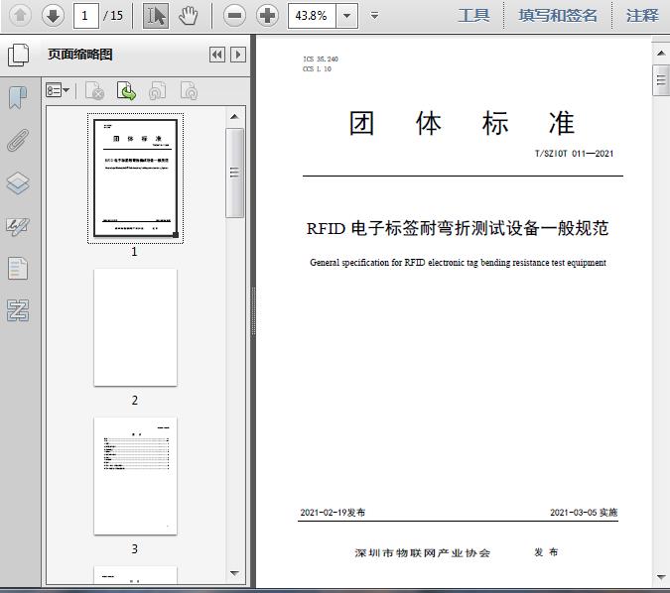Click thumbnail pane scroll up arrow

click(x=234, y=117)
